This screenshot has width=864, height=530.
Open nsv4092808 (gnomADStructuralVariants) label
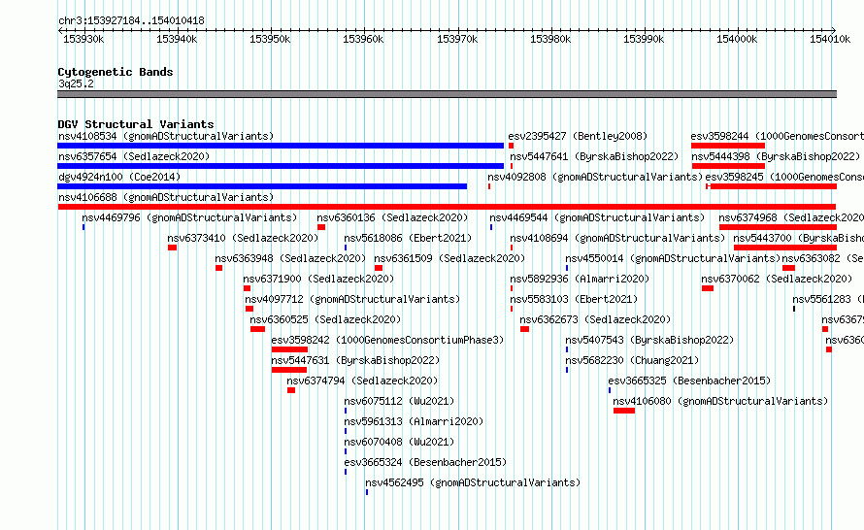click(x=595, y=177)
